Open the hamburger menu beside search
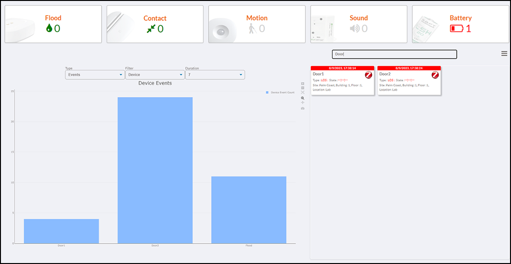Screen dimensions: 511x264 point(504,54)
